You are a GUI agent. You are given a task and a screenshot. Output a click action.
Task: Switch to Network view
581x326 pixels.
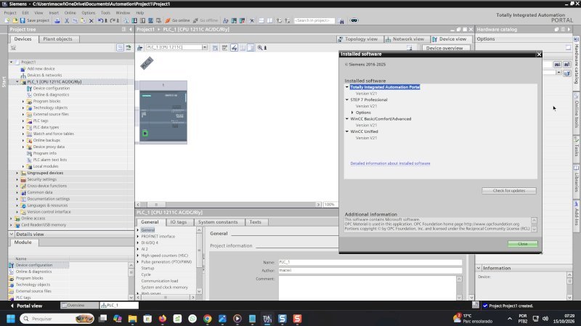(x=405, y=39)
